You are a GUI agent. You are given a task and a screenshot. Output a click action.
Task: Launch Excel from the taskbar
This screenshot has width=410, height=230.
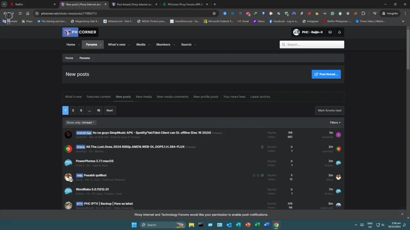click(x=257, y=225)
